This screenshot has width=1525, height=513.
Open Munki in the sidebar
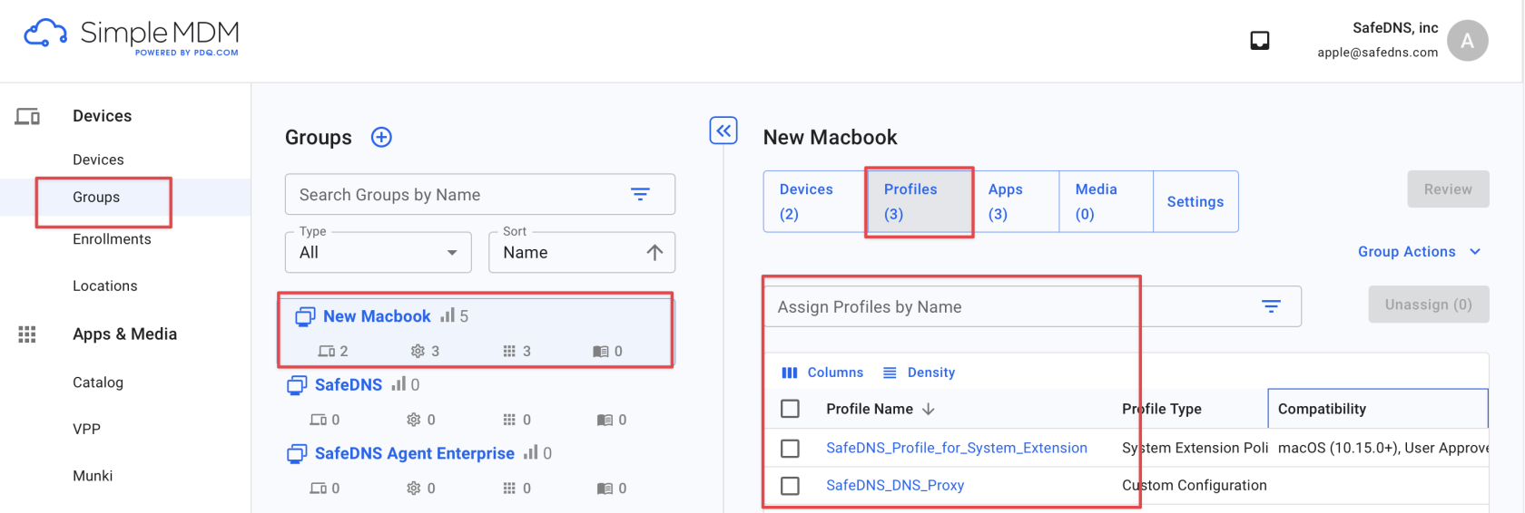coord(93,476)
